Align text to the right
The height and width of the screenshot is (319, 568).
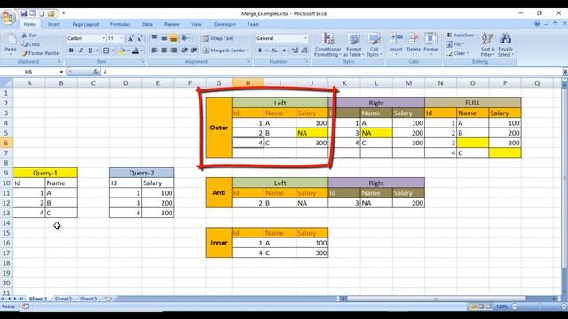click(x=174, y=51)
